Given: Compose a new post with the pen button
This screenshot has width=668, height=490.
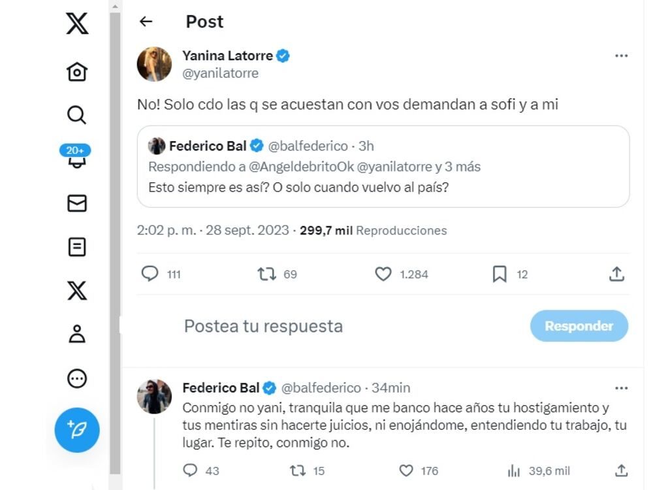Looking at the screenshot, I should click(77, 431).
